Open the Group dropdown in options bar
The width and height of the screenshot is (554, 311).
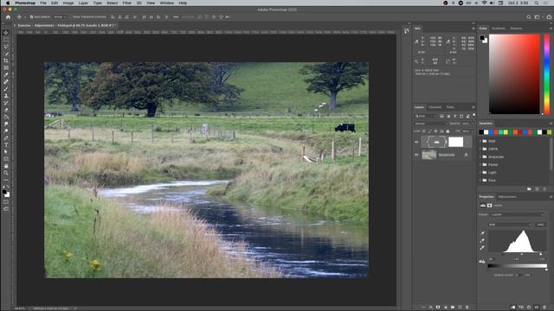60,17
